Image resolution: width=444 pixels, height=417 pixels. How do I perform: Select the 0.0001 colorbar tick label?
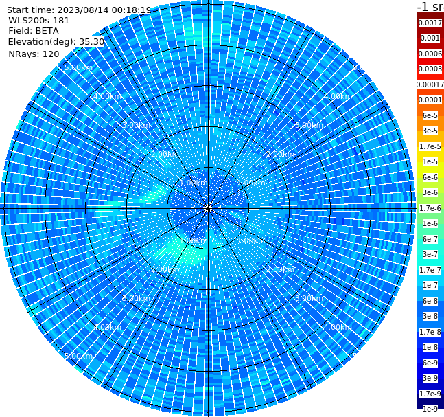point(430,100)
